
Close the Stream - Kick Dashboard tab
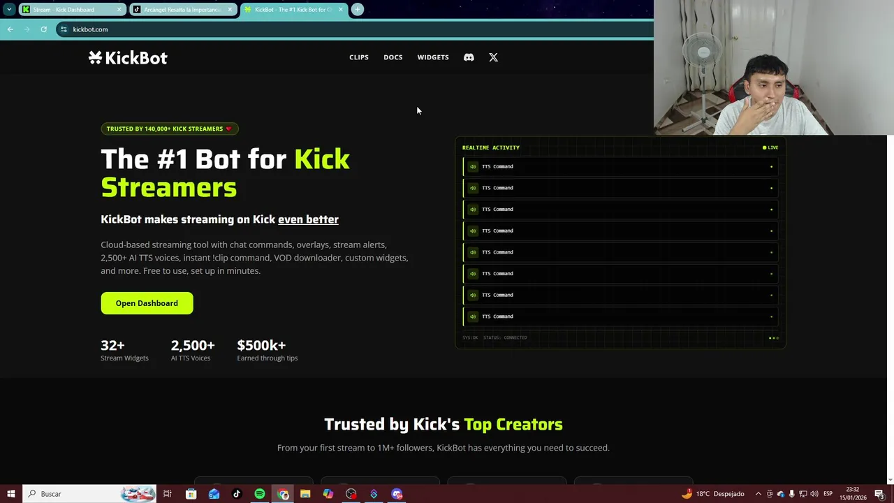tap(119, 10)
